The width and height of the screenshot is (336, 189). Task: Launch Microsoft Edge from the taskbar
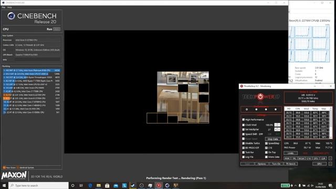tap(90, 185)
